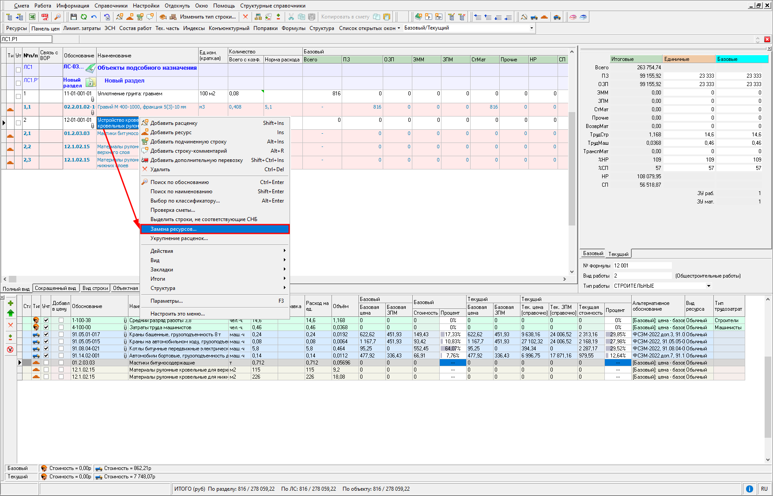Click the magnifier search toolbar icon

[x=57, y=17]
